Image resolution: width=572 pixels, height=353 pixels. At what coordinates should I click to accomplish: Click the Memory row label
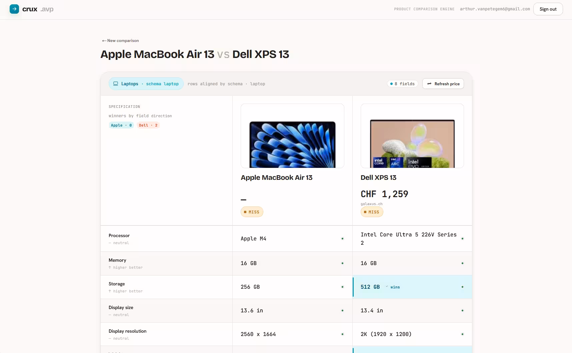(117, 260)
